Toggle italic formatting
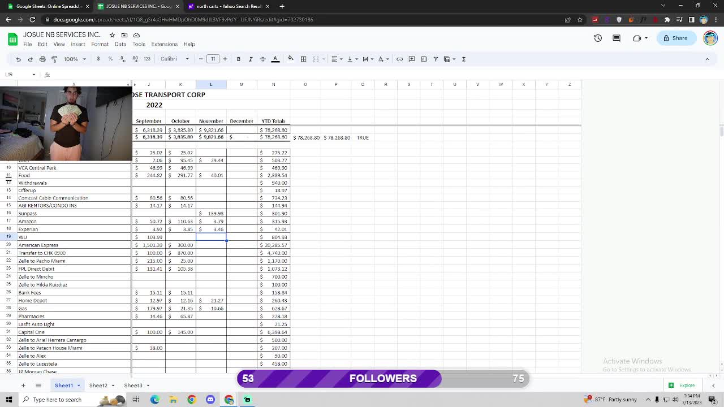The width and height of the screenshot is (724, 407). click(x=251, y=59)
